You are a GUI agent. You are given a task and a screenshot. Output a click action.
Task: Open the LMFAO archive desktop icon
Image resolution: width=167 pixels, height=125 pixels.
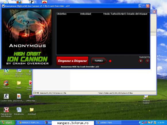coord(32,98)
